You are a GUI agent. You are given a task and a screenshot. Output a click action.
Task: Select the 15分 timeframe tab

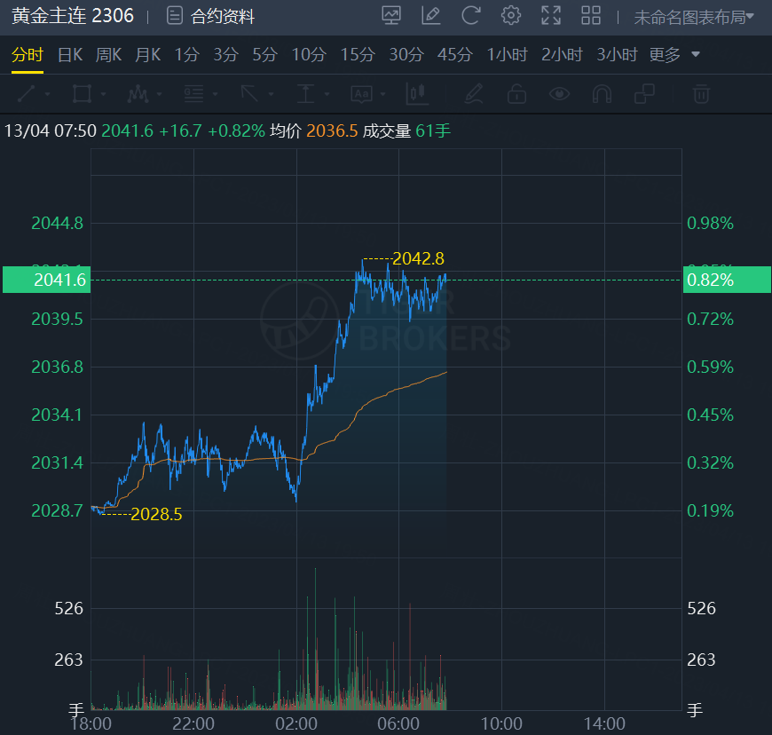(357, 54)
